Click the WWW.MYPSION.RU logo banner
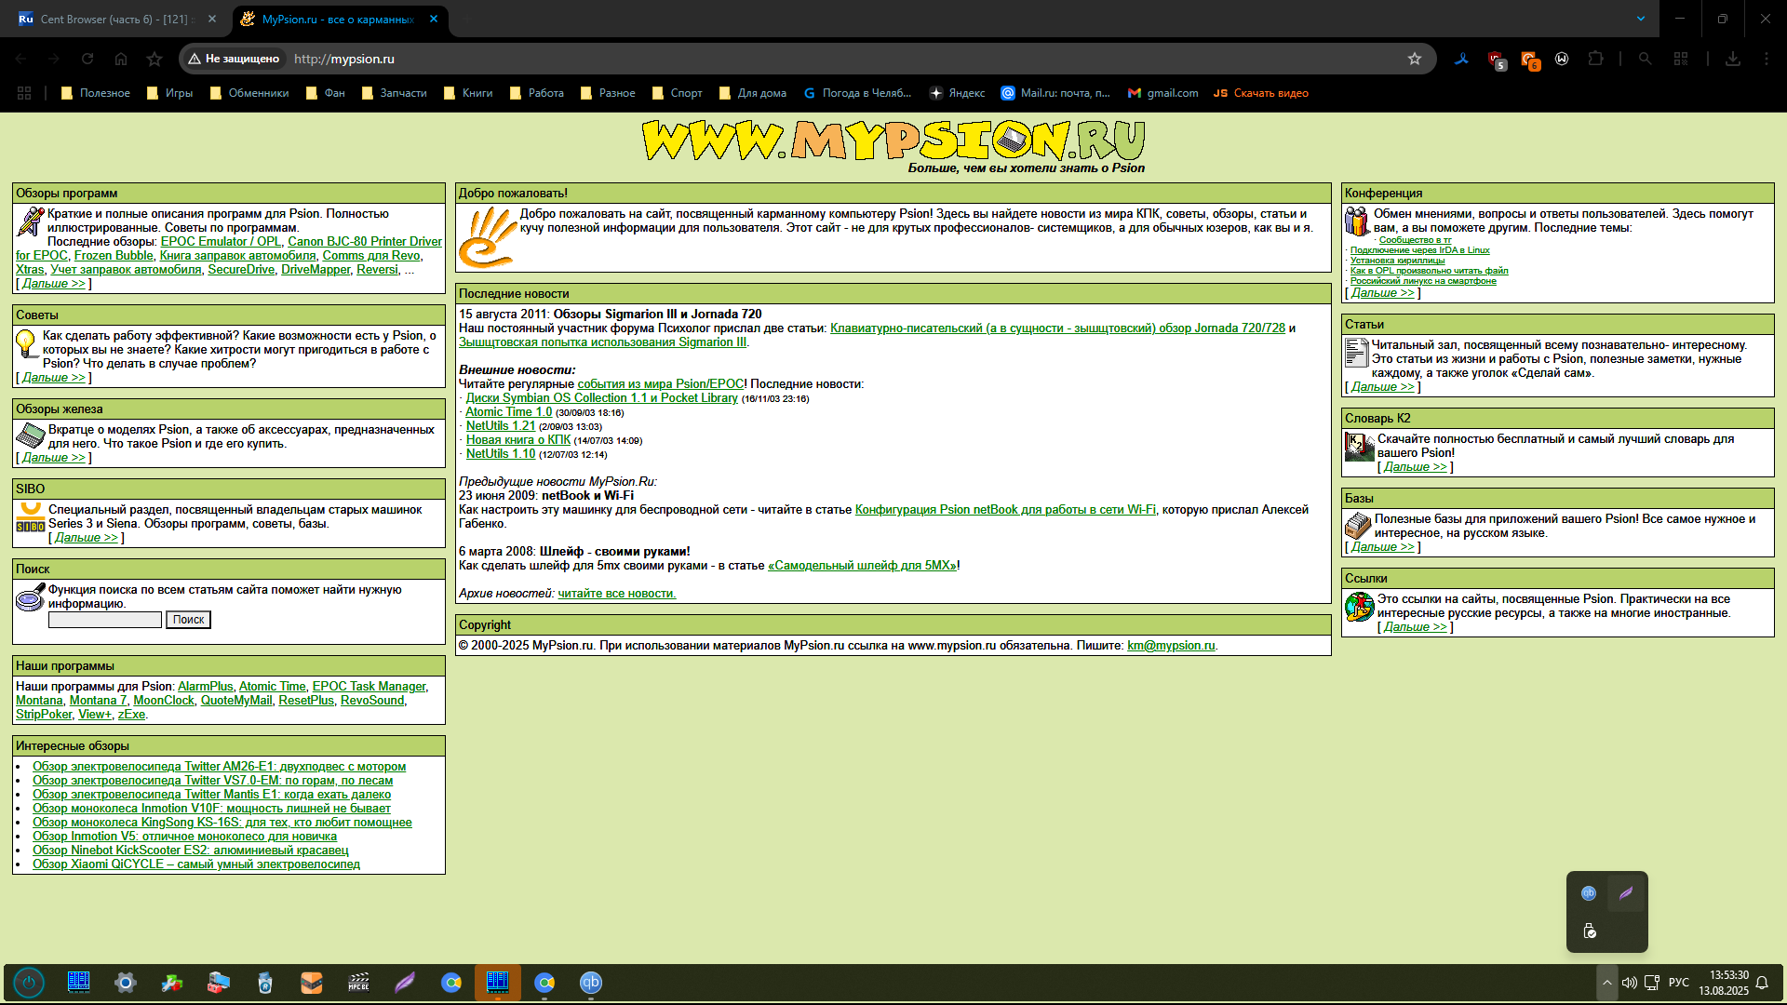Viewport: 1787px width, 1005px height. (x=893, y=141)
